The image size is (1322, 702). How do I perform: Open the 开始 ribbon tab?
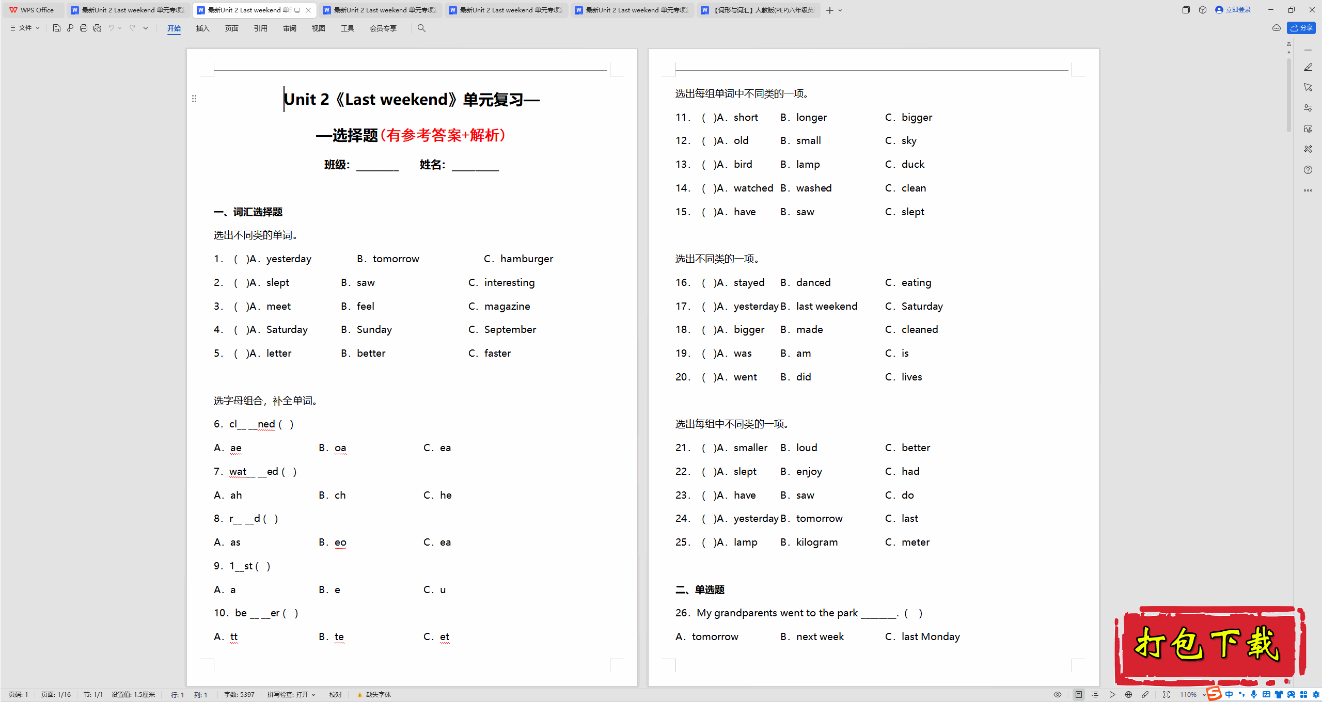[174, 28]
